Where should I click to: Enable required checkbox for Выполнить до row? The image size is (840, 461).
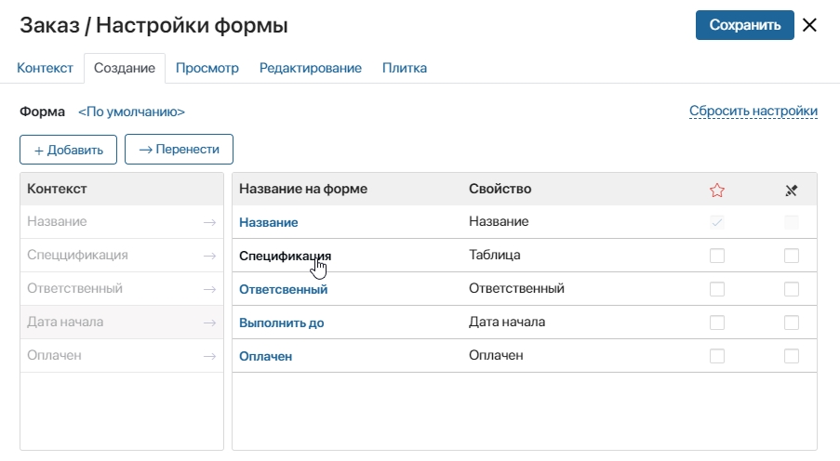pos(717,323)
